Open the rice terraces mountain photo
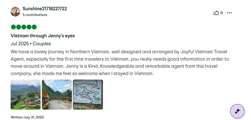251x120 pixels. coord(26,94)
